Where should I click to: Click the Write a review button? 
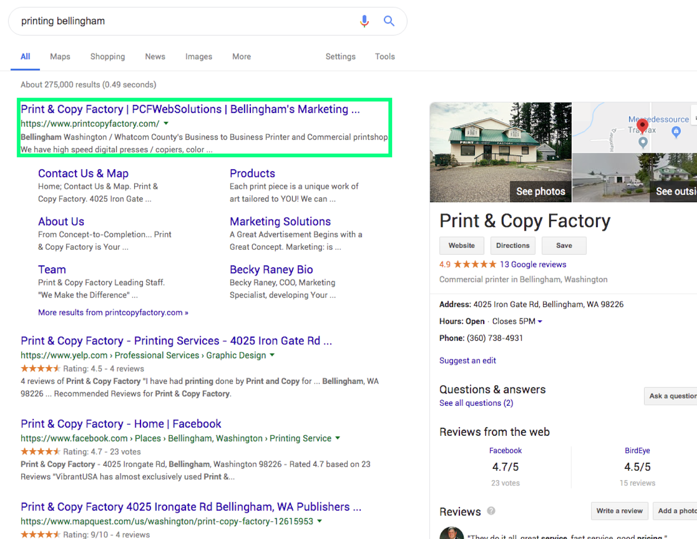pyautogui.click(x=619, y=511)
